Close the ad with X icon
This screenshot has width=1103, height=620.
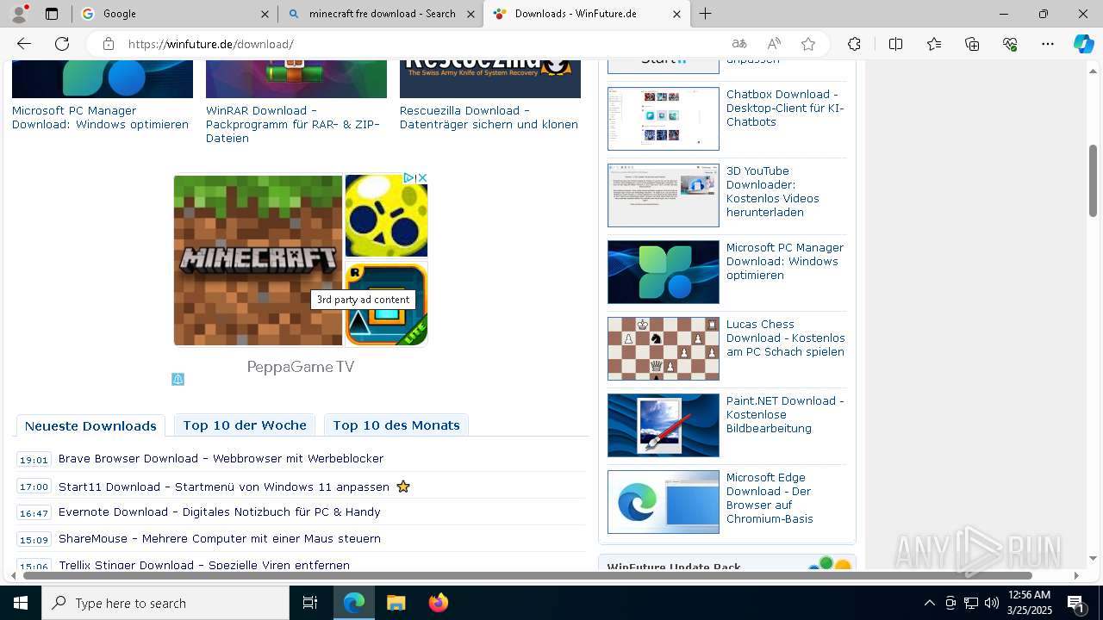click(x=422, y=177)
